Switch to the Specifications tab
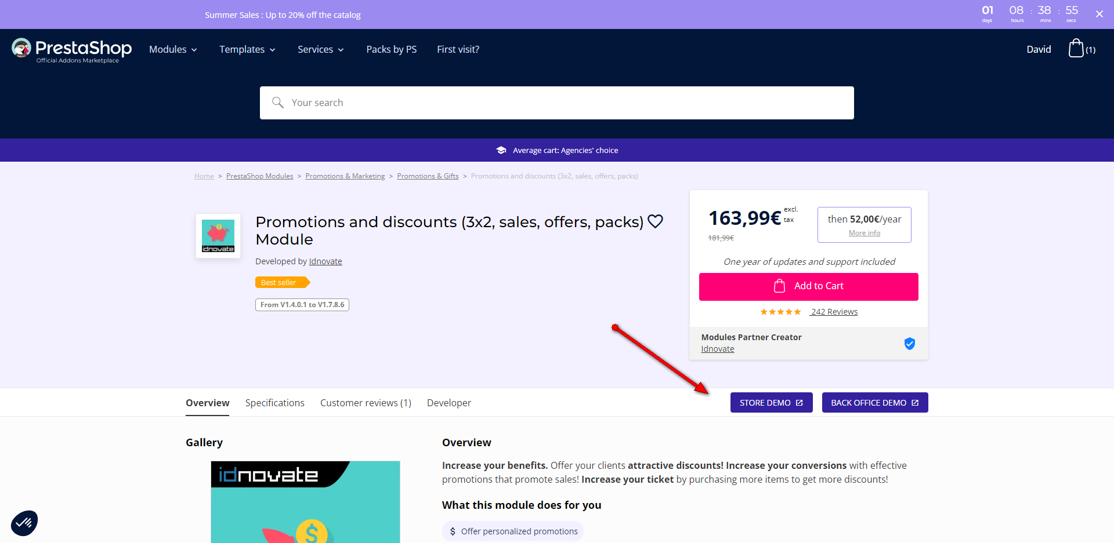This screenshot has height=543, width=1114. pos(274,403)
